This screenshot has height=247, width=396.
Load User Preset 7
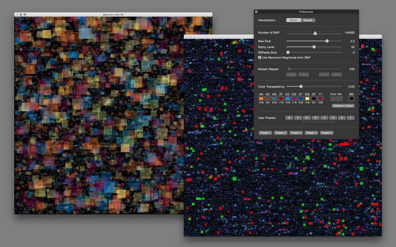click(298, 118)
